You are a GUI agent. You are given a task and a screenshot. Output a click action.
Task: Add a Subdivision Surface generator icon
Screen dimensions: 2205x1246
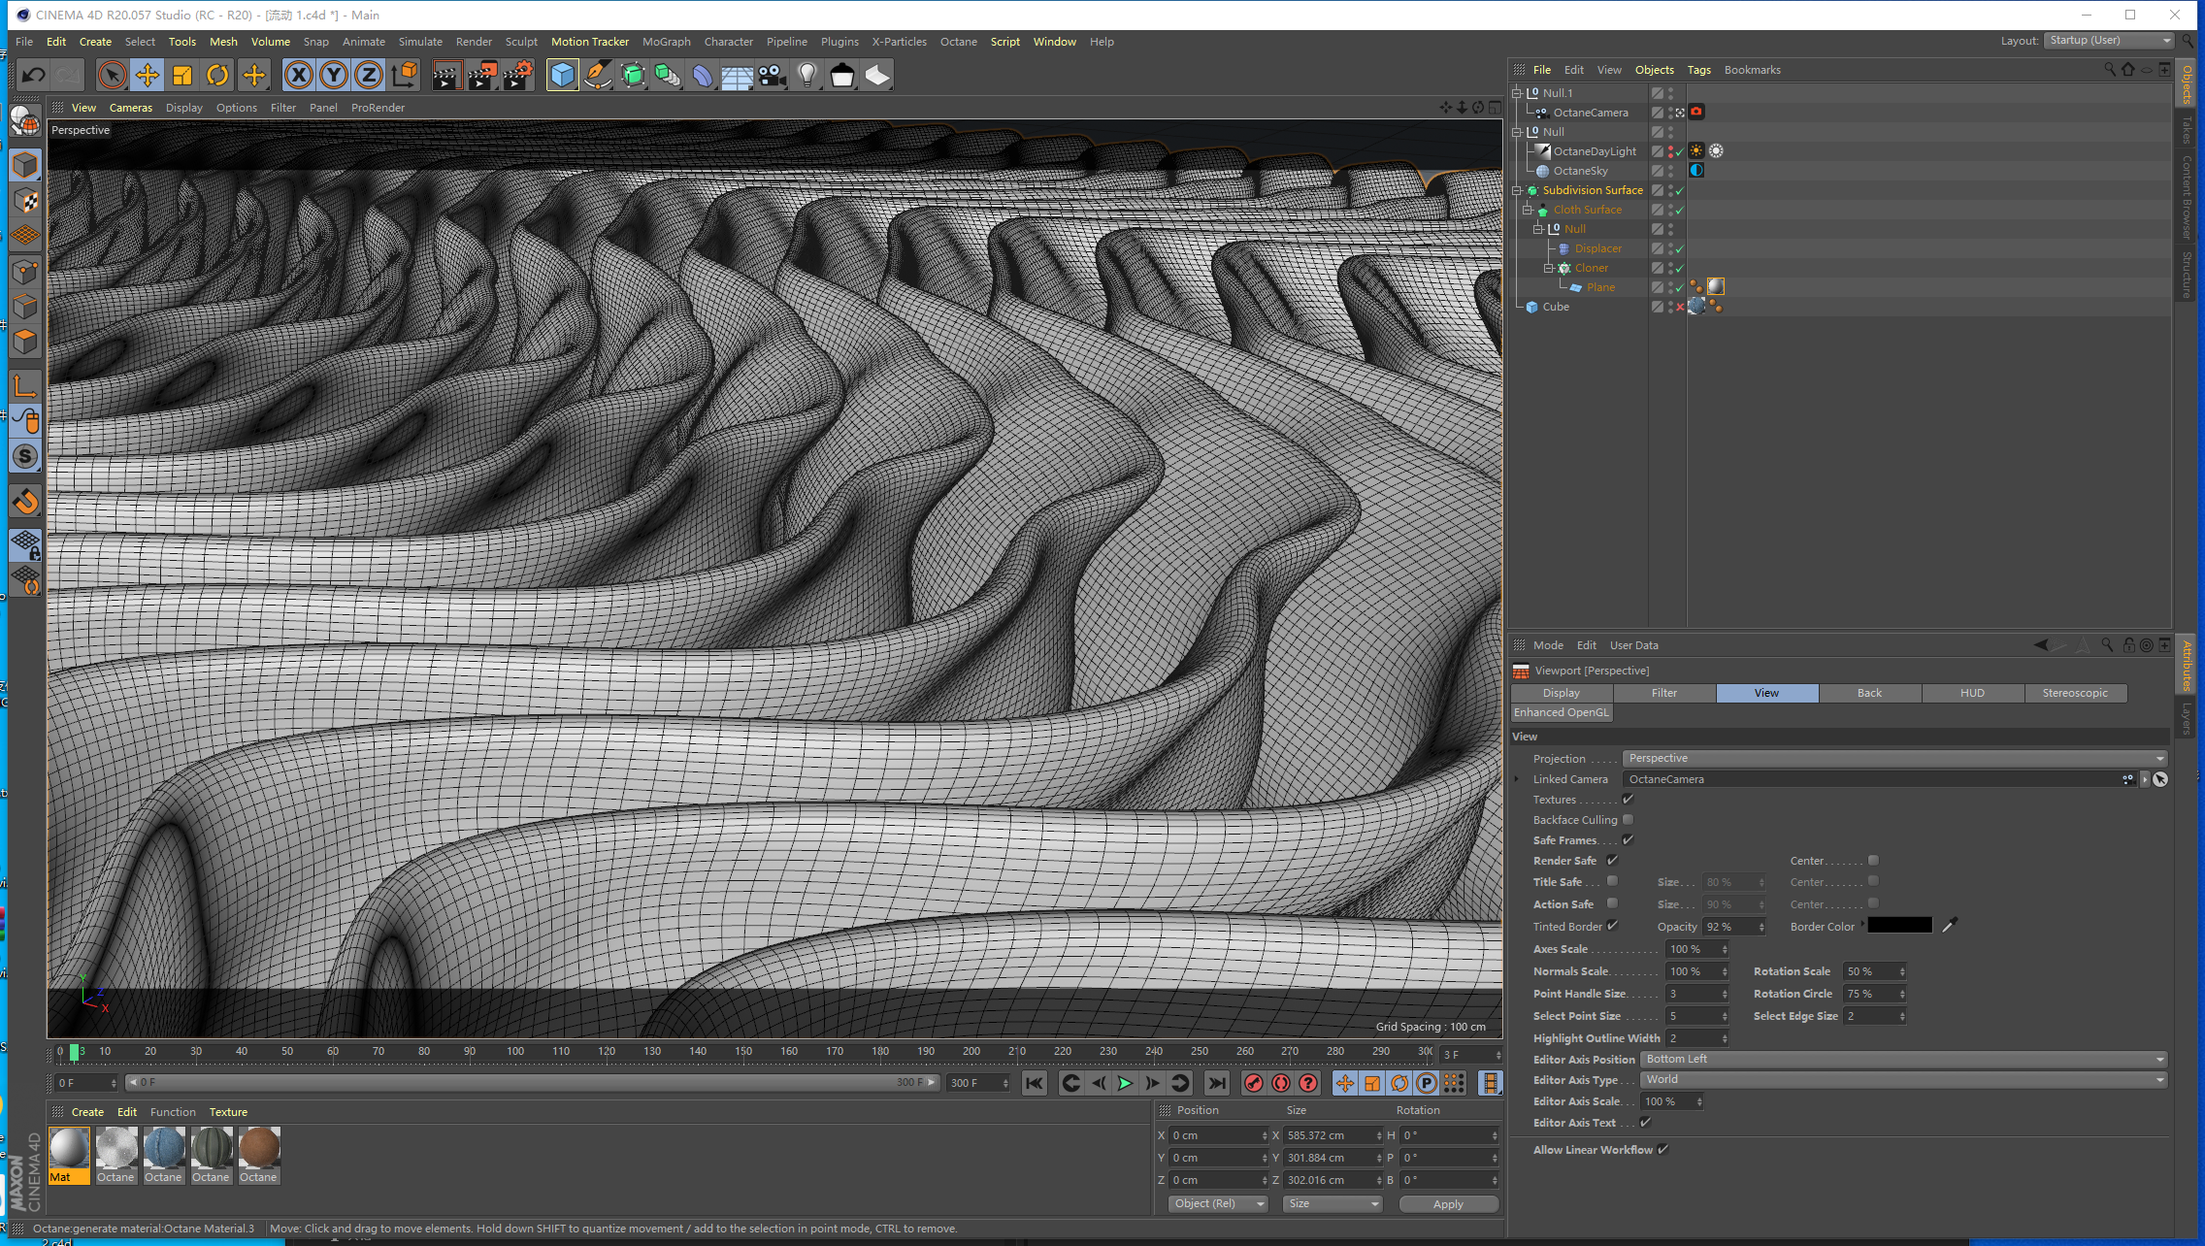(633, 75)
